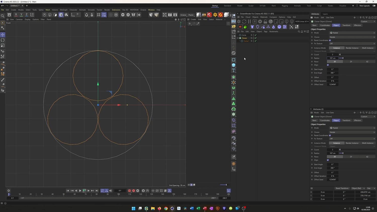Open File Explorer from the taskbar

click(153, 208)
